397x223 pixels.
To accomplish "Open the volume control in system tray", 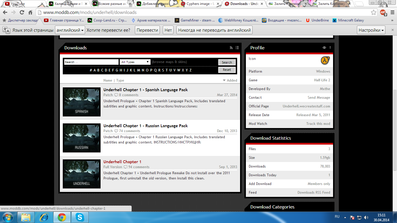I will tap(366, 217).
